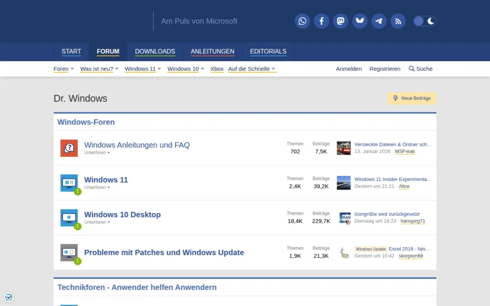Screen dimensions: 490x306
Task: Open the Windows 11 Insider Experimental thread
Action: point(393,179)
